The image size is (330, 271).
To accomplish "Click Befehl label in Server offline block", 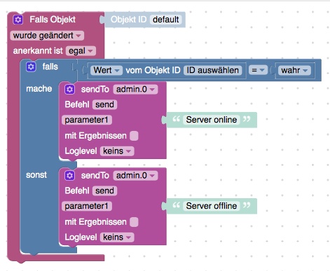I will (x=77, y=190).
